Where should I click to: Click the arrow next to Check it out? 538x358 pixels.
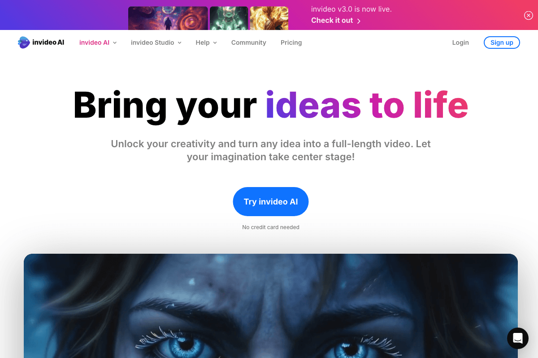pyautogui.click(x=359, y=21)
